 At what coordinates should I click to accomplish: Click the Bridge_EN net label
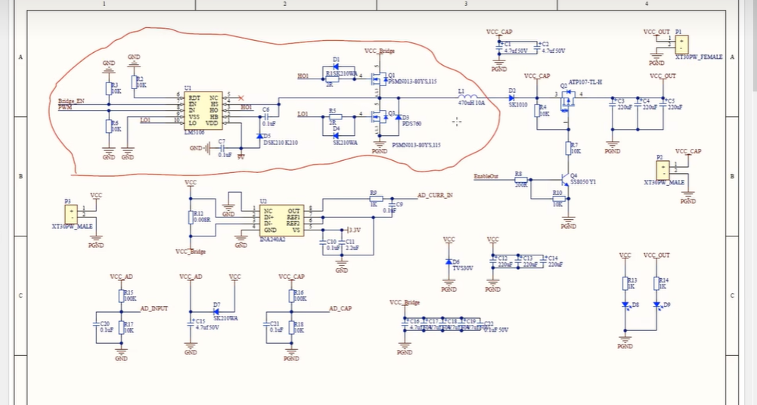click(70, 101)
